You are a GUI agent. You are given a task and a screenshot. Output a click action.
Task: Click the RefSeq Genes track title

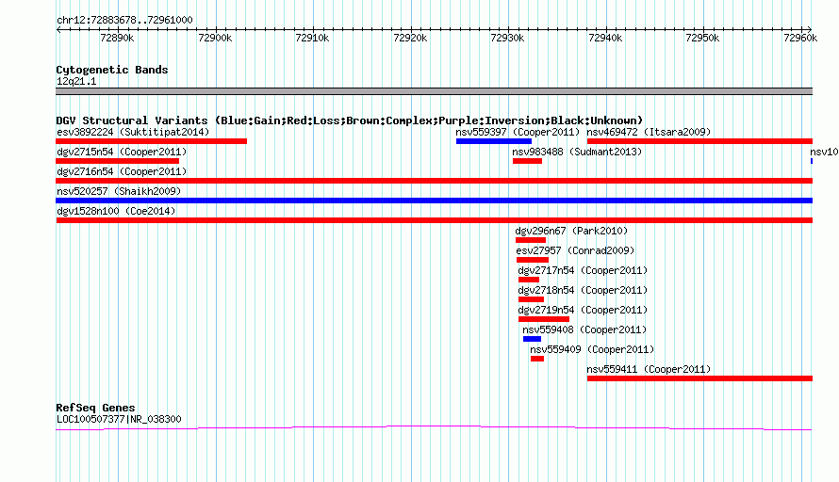[95, 408]
